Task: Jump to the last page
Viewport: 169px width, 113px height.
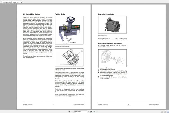Action: [x=91, y=112]
